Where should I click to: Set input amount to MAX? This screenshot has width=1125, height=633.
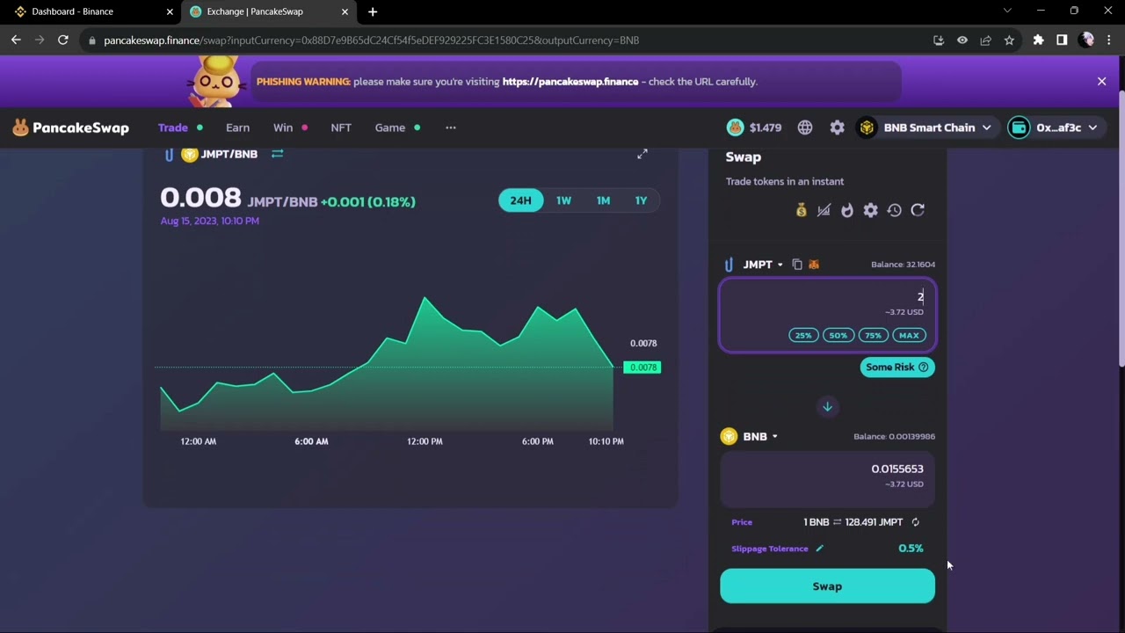(x=909, y=335)
